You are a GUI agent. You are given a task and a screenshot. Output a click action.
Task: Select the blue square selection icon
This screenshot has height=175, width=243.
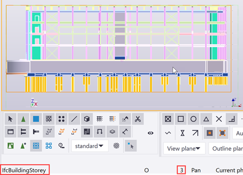click(36, 119)
